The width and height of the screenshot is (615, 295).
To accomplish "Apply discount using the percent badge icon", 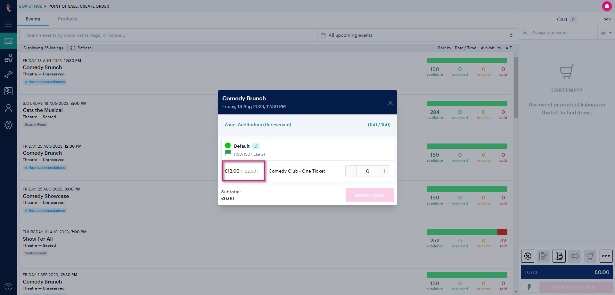I will [x=528, y=256].
